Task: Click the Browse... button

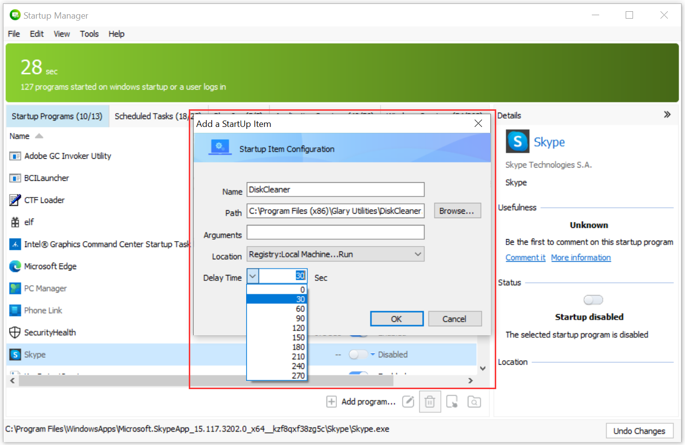Action: (457, 211)
